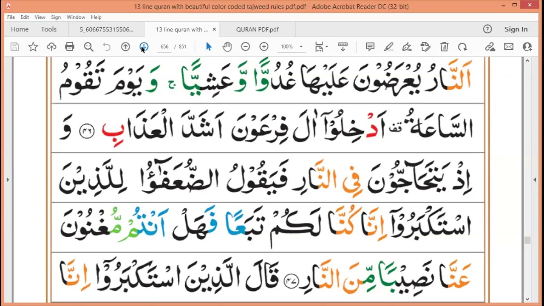Bookmark the file with the star icon

[x=33, y=47]
